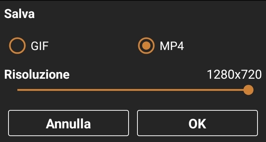Select the GIF radio button

[17, 46]
